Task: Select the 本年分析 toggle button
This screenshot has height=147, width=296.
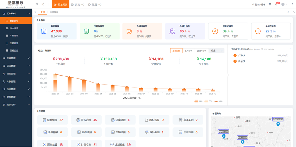Action: [176, 51]
